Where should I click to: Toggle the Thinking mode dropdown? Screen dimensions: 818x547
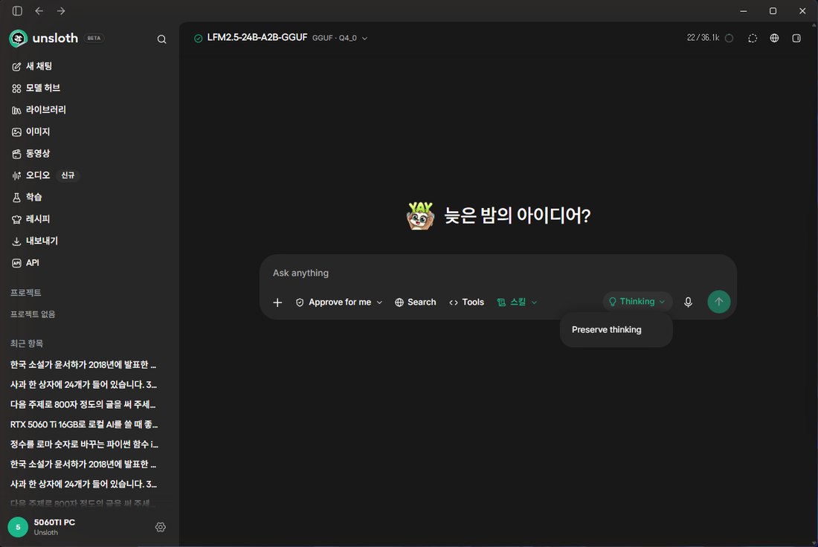[x=637, y=302]
